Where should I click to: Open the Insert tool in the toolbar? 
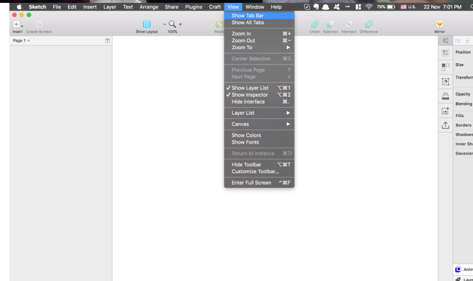pyautogui.click(x=17, y=24)
